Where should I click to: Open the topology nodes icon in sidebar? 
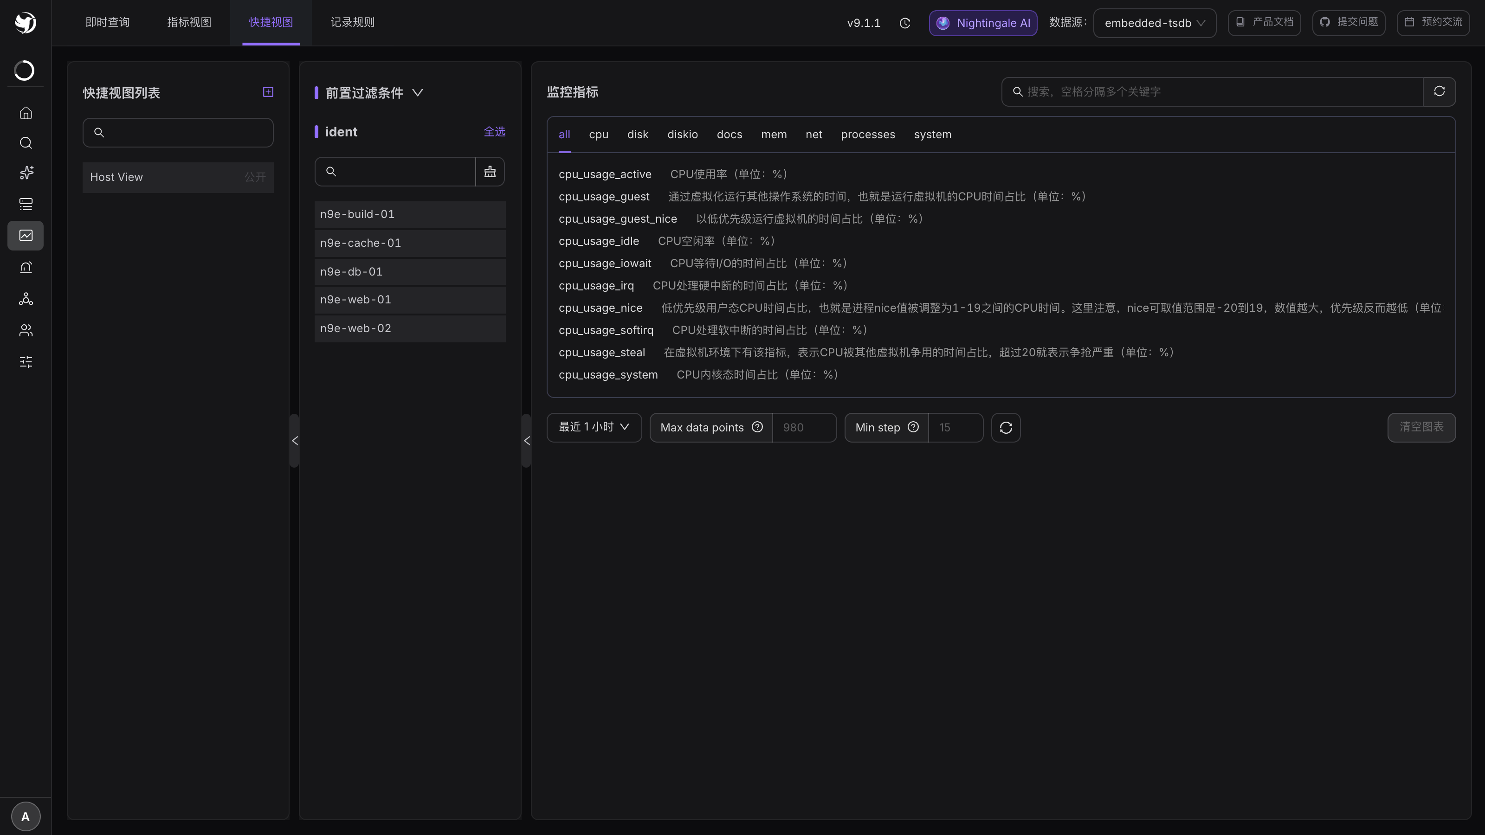[x=26, y=298]
